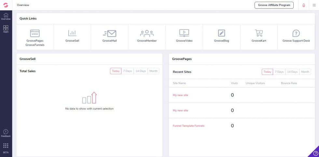Click the GrooveBlog quick link label
The height and width of the screenshot is (157, 319).
click(222, 41)
